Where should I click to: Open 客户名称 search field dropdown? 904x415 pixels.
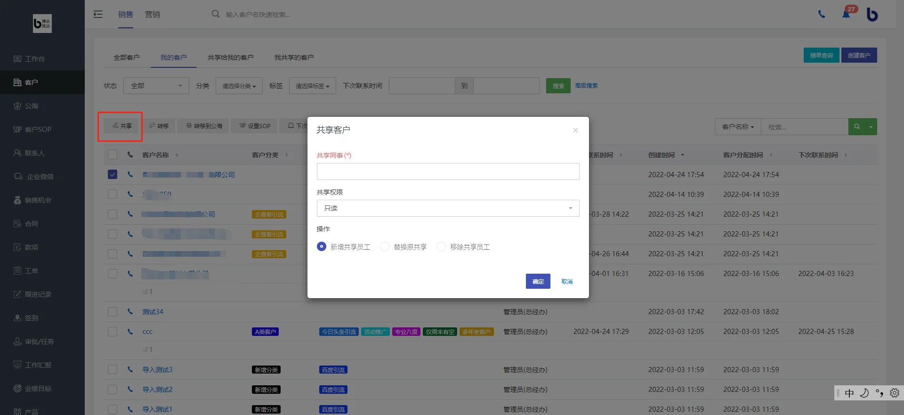738,127
